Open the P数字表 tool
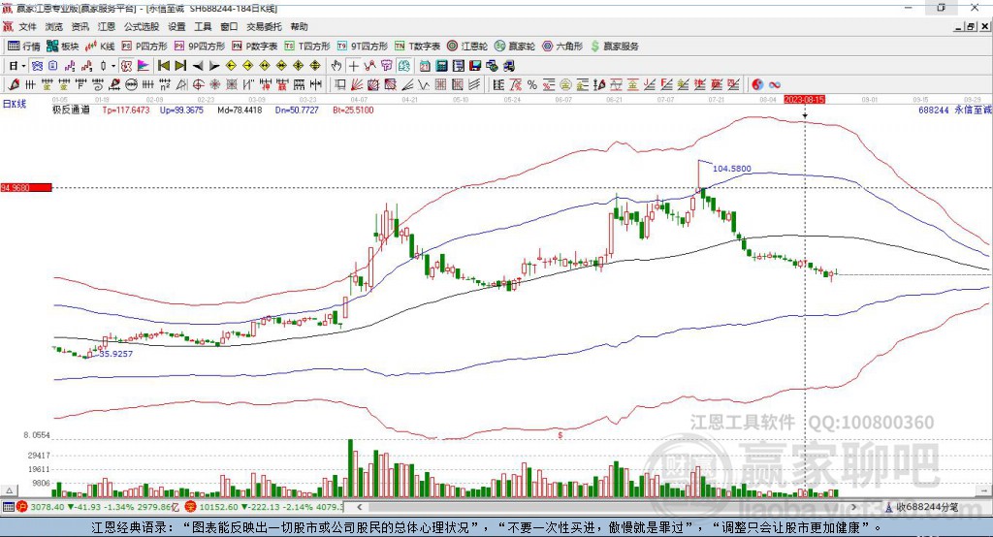The image size is (993, 537). pos(255,47)
